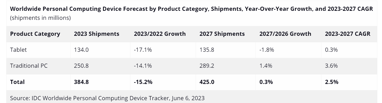This screenshot has height=103, width=382.
Task: Select the Total row label
Action: 17,82
